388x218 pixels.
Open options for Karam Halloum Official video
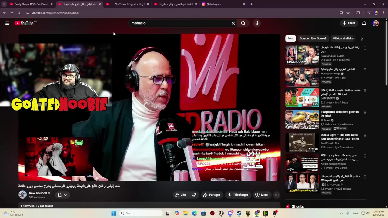click(x=365, y=156)
